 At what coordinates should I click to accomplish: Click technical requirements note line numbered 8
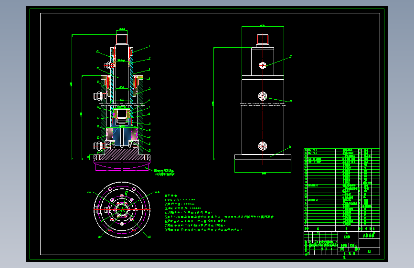[203, 230]
